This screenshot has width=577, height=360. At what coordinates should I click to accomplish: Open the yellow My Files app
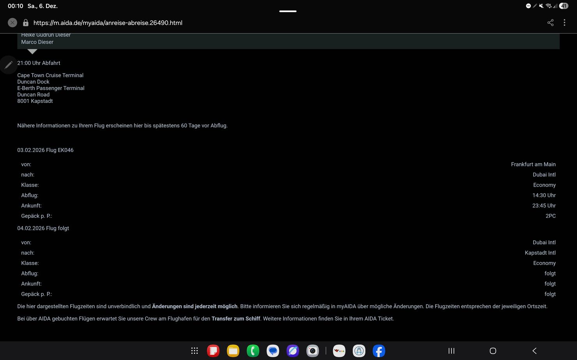click(x=233, y=351)
